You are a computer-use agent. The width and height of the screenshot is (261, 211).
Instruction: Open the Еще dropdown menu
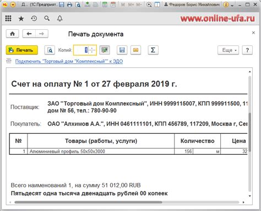(x=229, y=50)
